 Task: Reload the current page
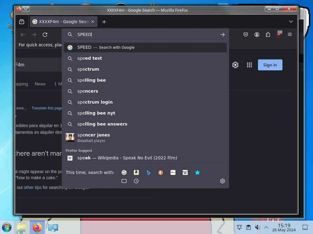tap(45, 35)
